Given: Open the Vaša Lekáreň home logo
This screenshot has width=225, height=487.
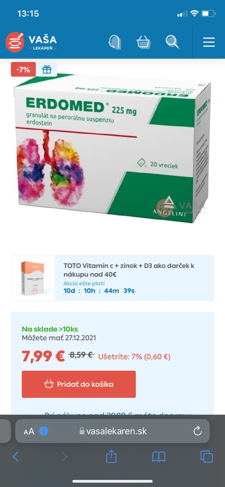Looking at the screenshot, I should (31, 42).
